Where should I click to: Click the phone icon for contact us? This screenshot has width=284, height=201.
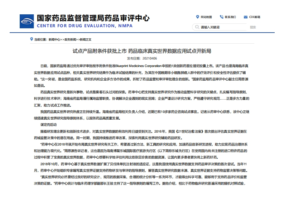221,17
